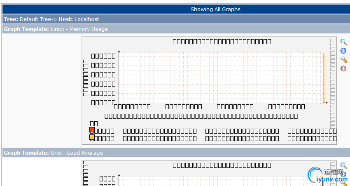Viewport: 350px width, 186px height.
Task: Open the Unix Load Average graph image
Action: click(209, 173)
